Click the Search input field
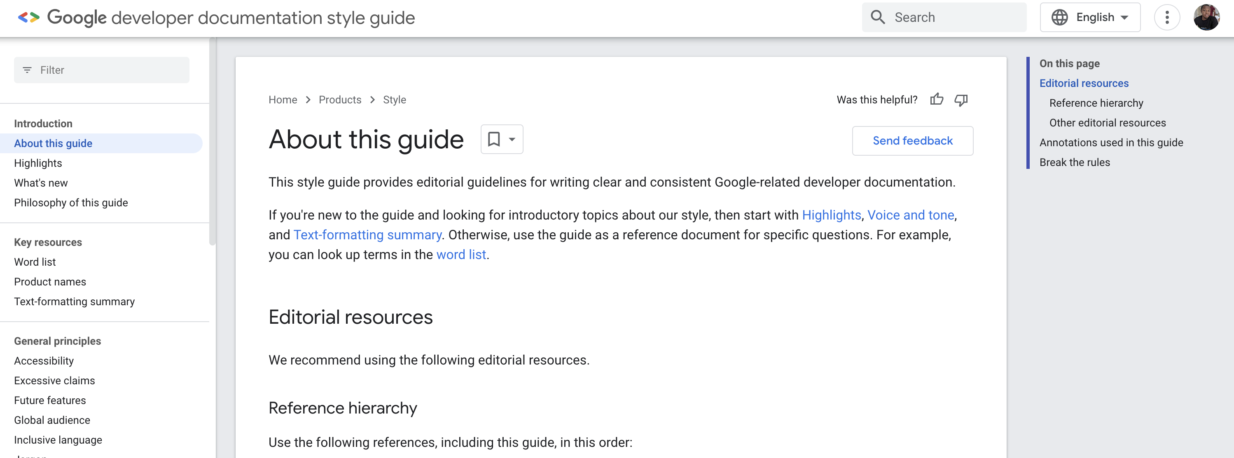The width and height of the screenshot is (1234, 458). pos(944,17)
